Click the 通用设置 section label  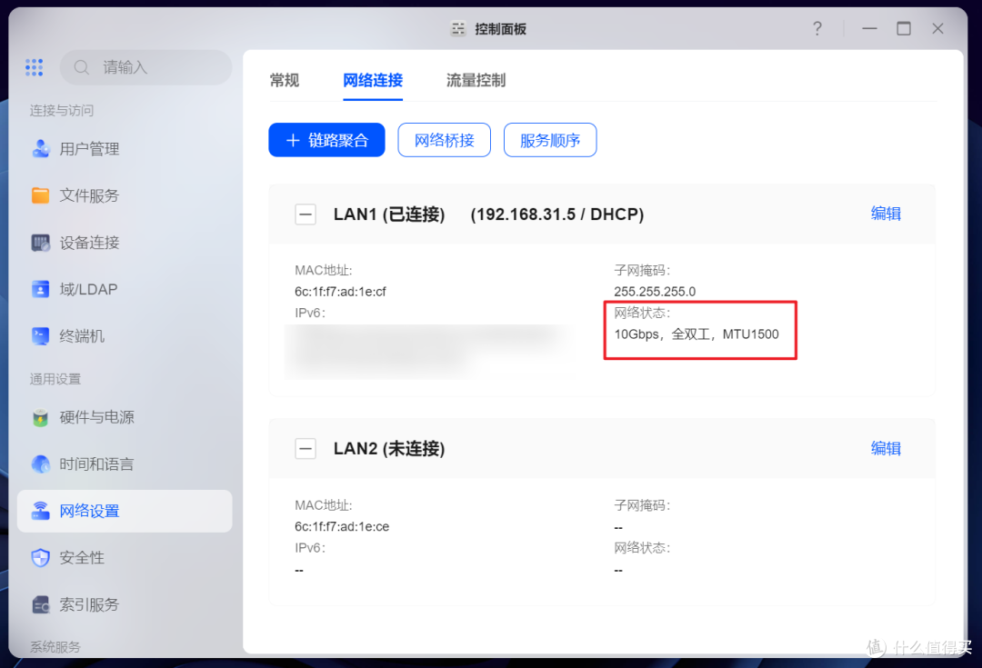point(55,379)
